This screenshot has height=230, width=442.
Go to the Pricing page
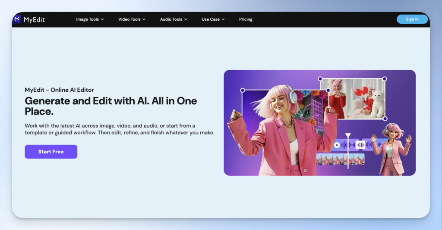[246, 19]
